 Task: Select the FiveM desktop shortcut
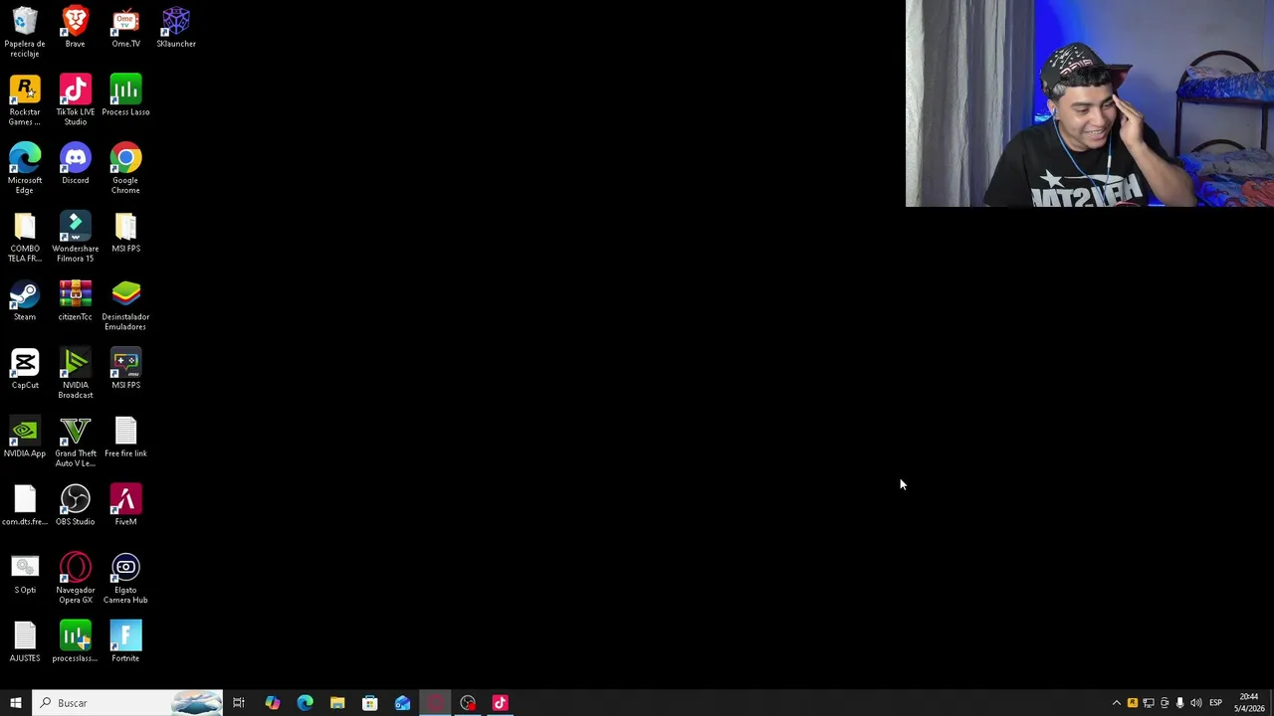pyautogui.click(x=125, y=505)
